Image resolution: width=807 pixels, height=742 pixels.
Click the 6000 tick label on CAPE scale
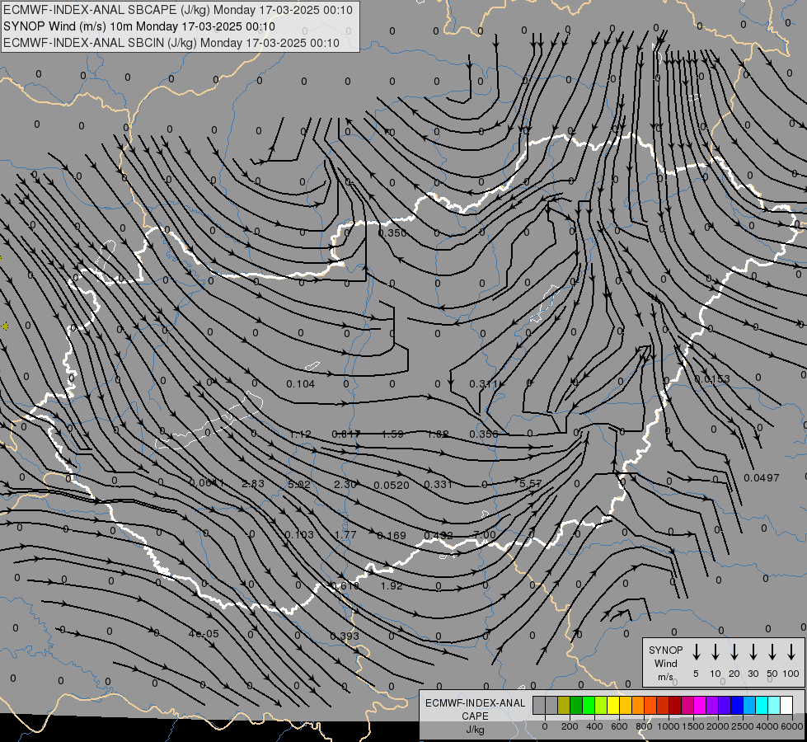[x=792, y=726]
